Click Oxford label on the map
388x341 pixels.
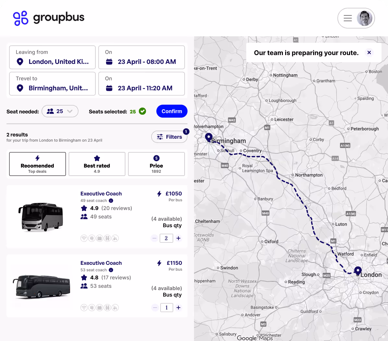click(x=271, y=241)
